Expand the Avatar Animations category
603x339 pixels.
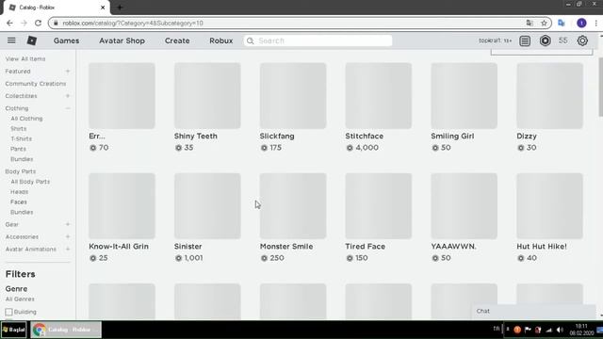pyautogui.click(x=68, y=249)
